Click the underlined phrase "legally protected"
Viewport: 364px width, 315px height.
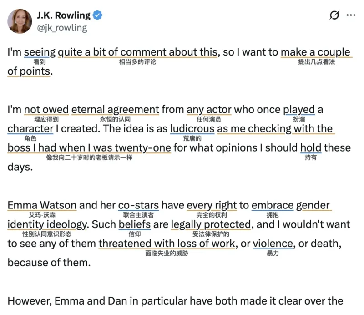point(211,224)
